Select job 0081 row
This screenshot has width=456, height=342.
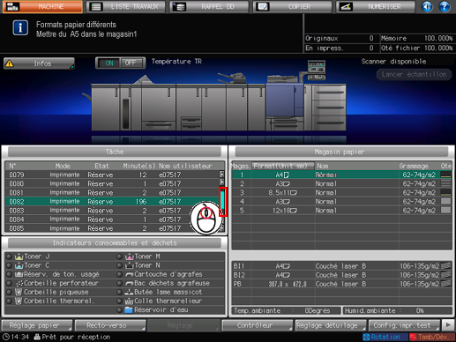[112, 192]
